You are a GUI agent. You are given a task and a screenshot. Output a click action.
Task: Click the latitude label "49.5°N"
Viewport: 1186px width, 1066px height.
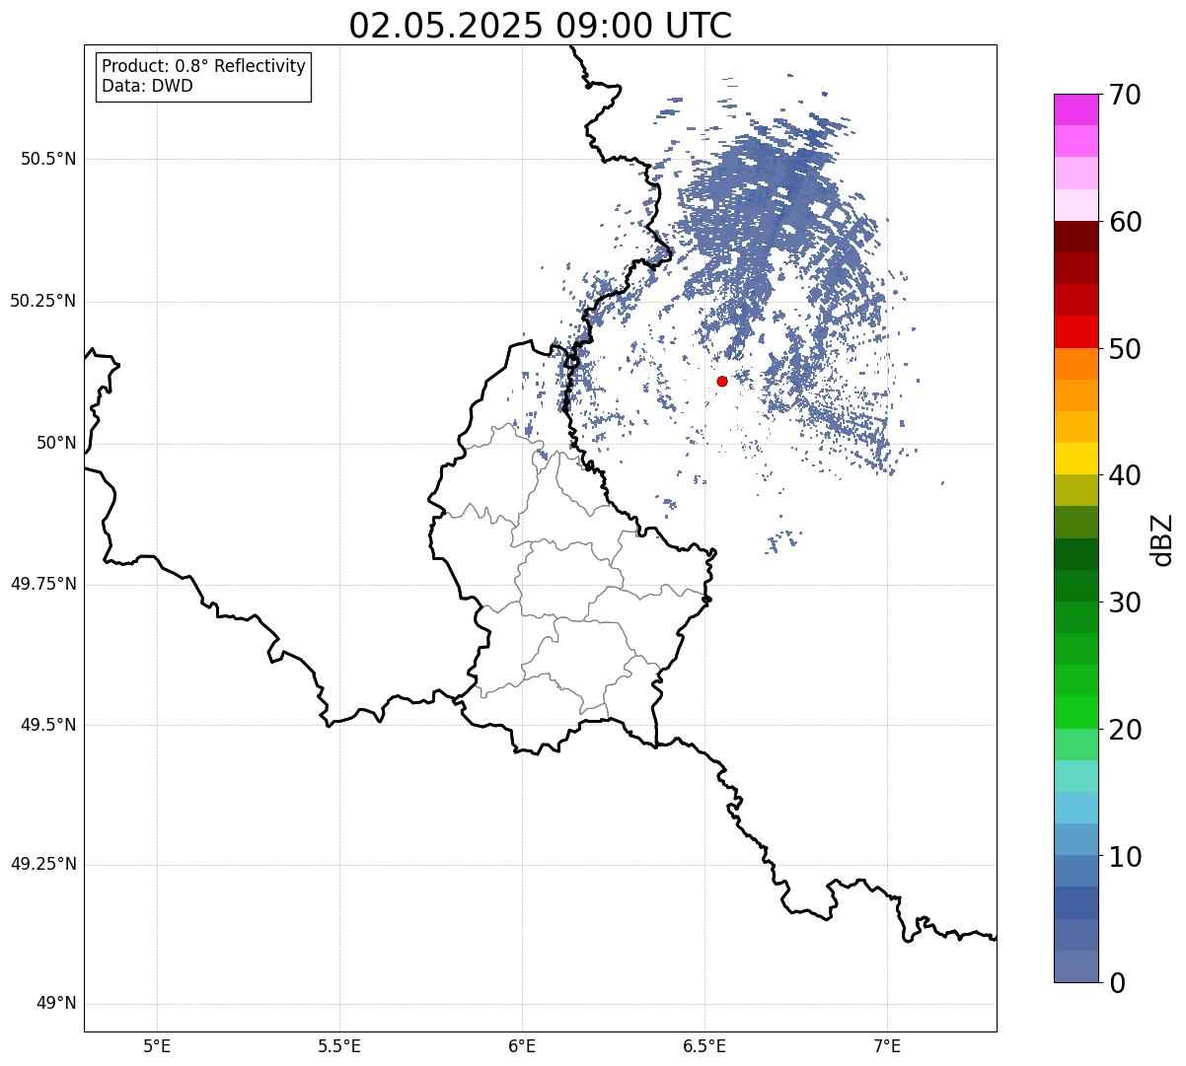[x=48, y=725]
